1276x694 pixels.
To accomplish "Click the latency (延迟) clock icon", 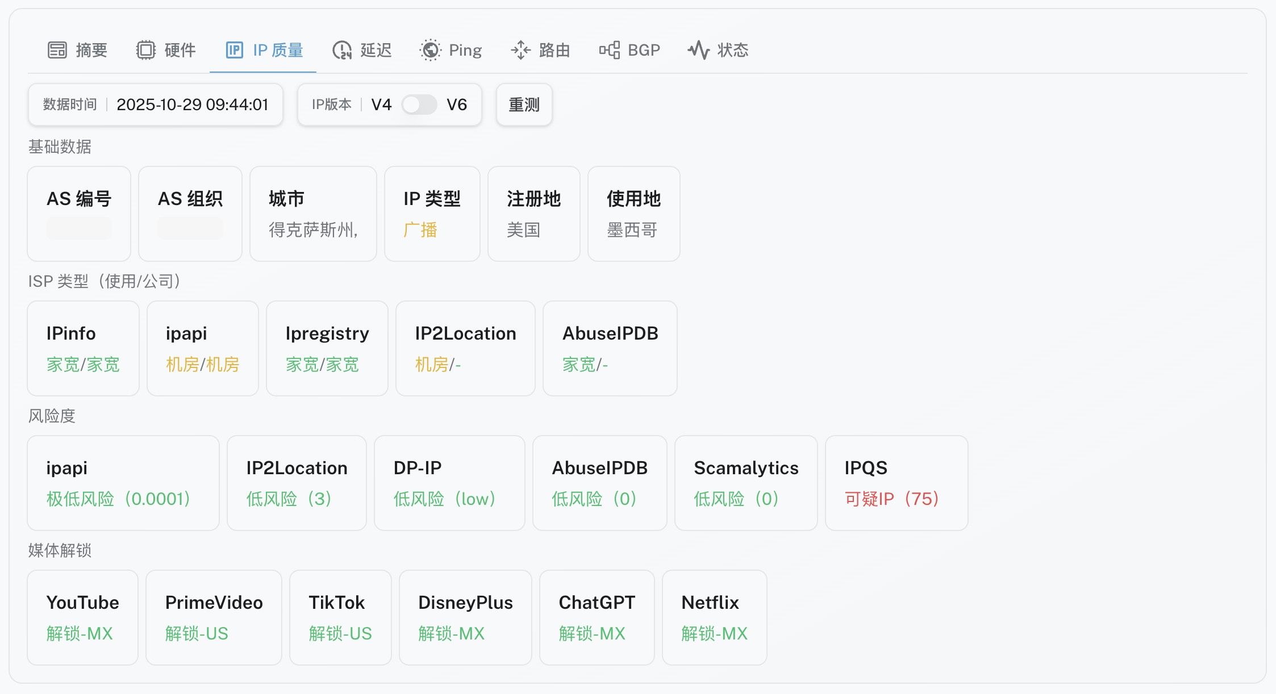I will (x=342, y=50).
